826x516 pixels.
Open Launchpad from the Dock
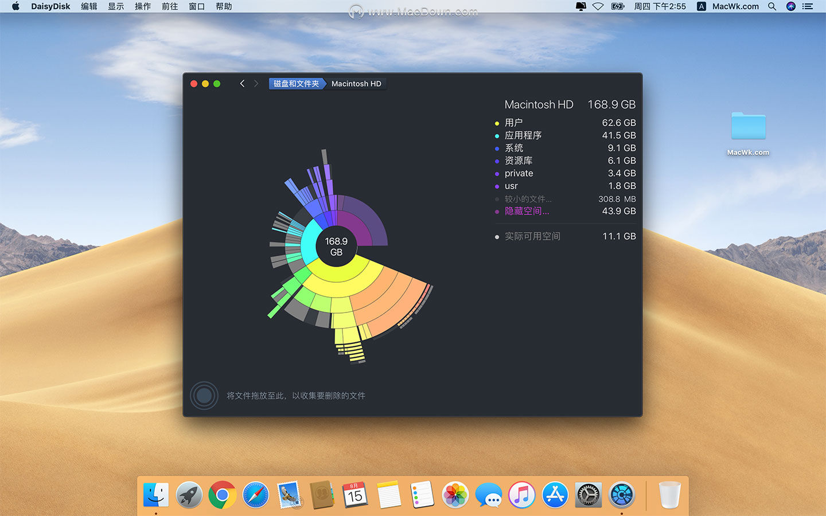tap(189, 495)
